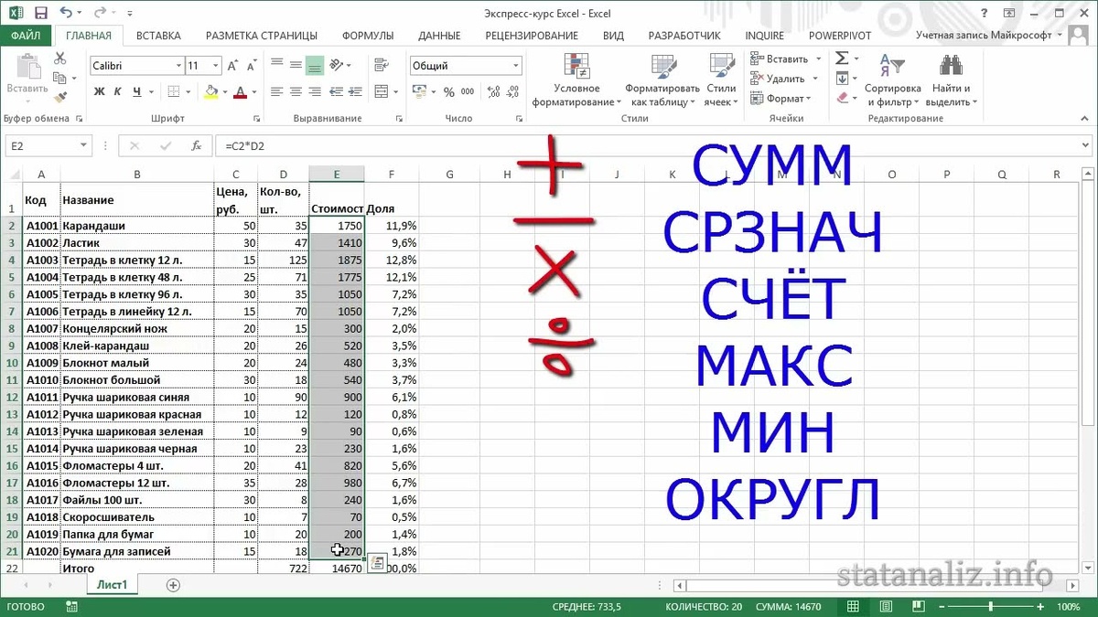Toggle bold formatting (Ж)
Screen dimensions: 1098x617
point(99,92)
